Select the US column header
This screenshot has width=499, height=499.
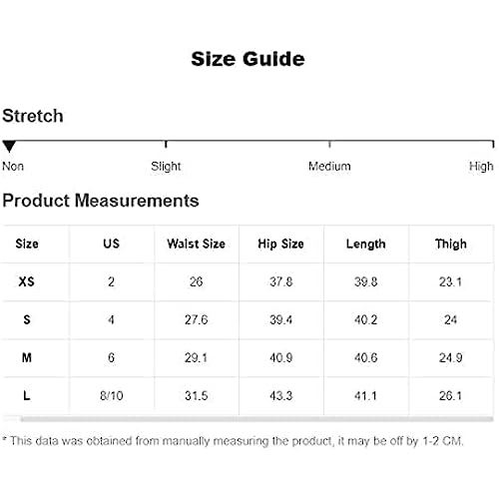111,244
